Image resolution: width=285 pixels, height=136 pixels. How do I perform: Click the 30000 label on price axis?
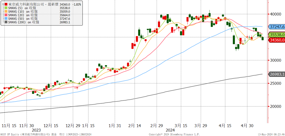pos(276,60)
